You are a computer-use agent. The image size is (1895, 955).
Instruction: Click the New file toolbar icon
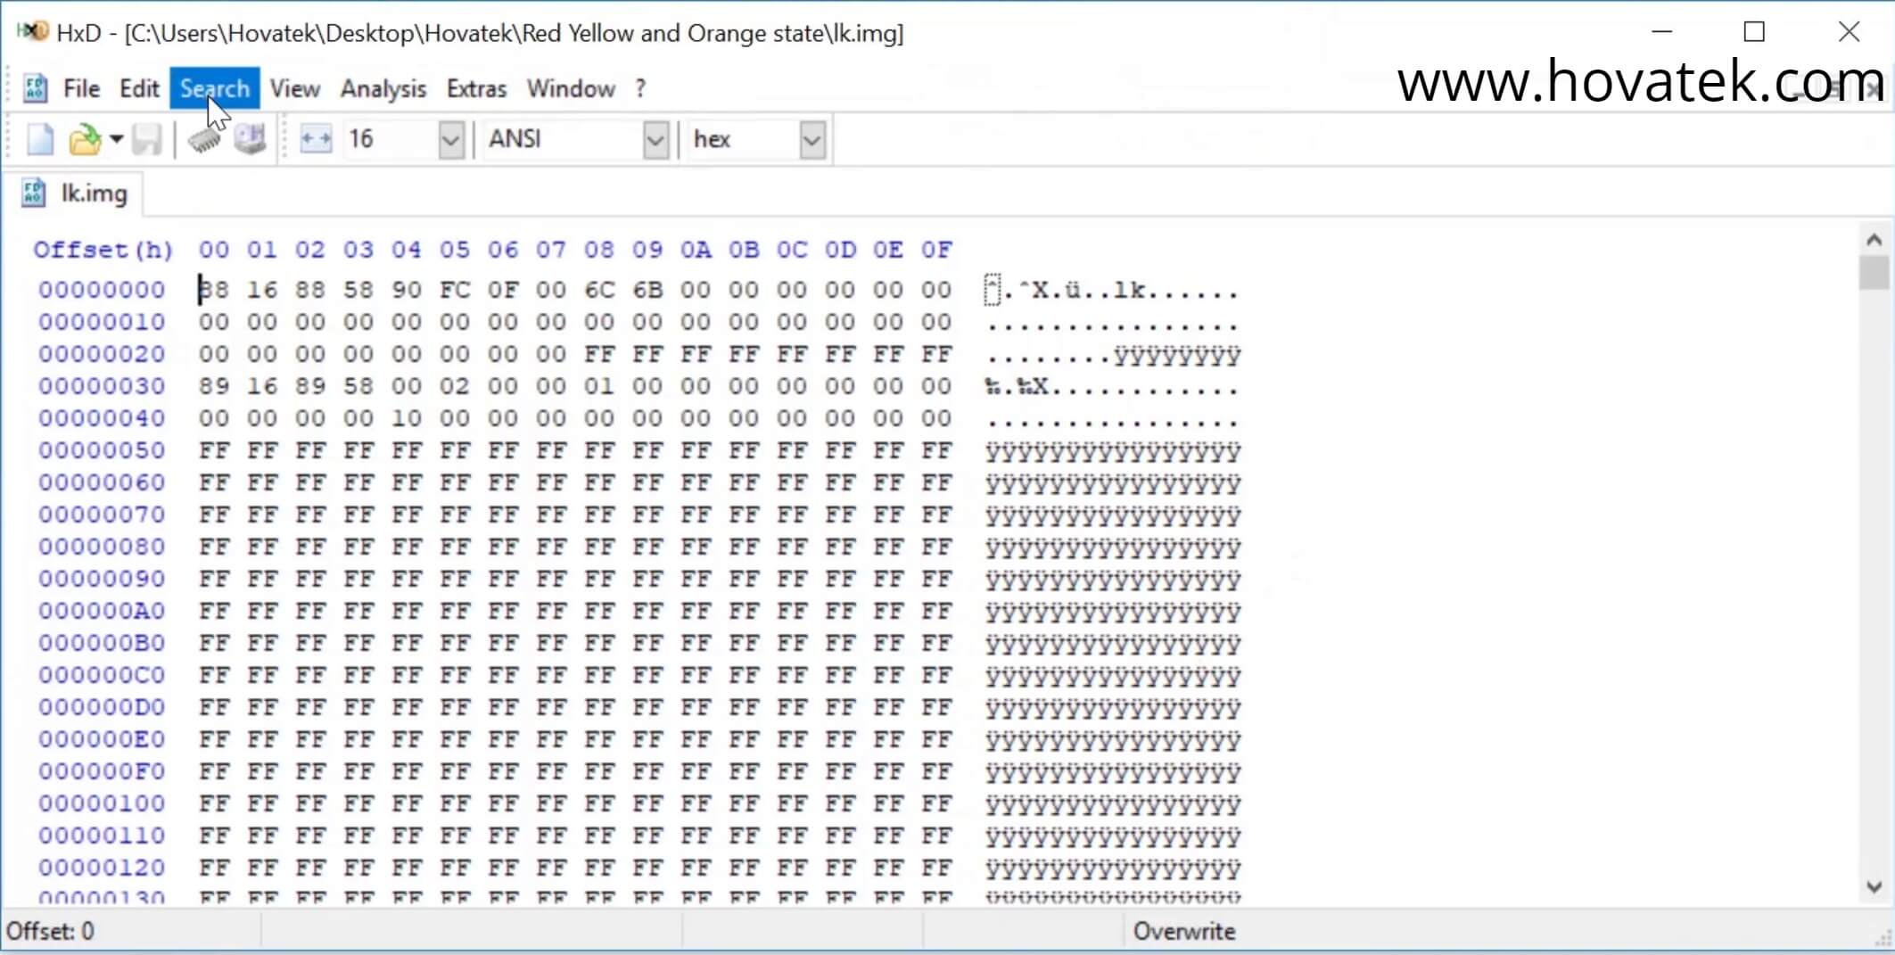(x=39, y=139)
